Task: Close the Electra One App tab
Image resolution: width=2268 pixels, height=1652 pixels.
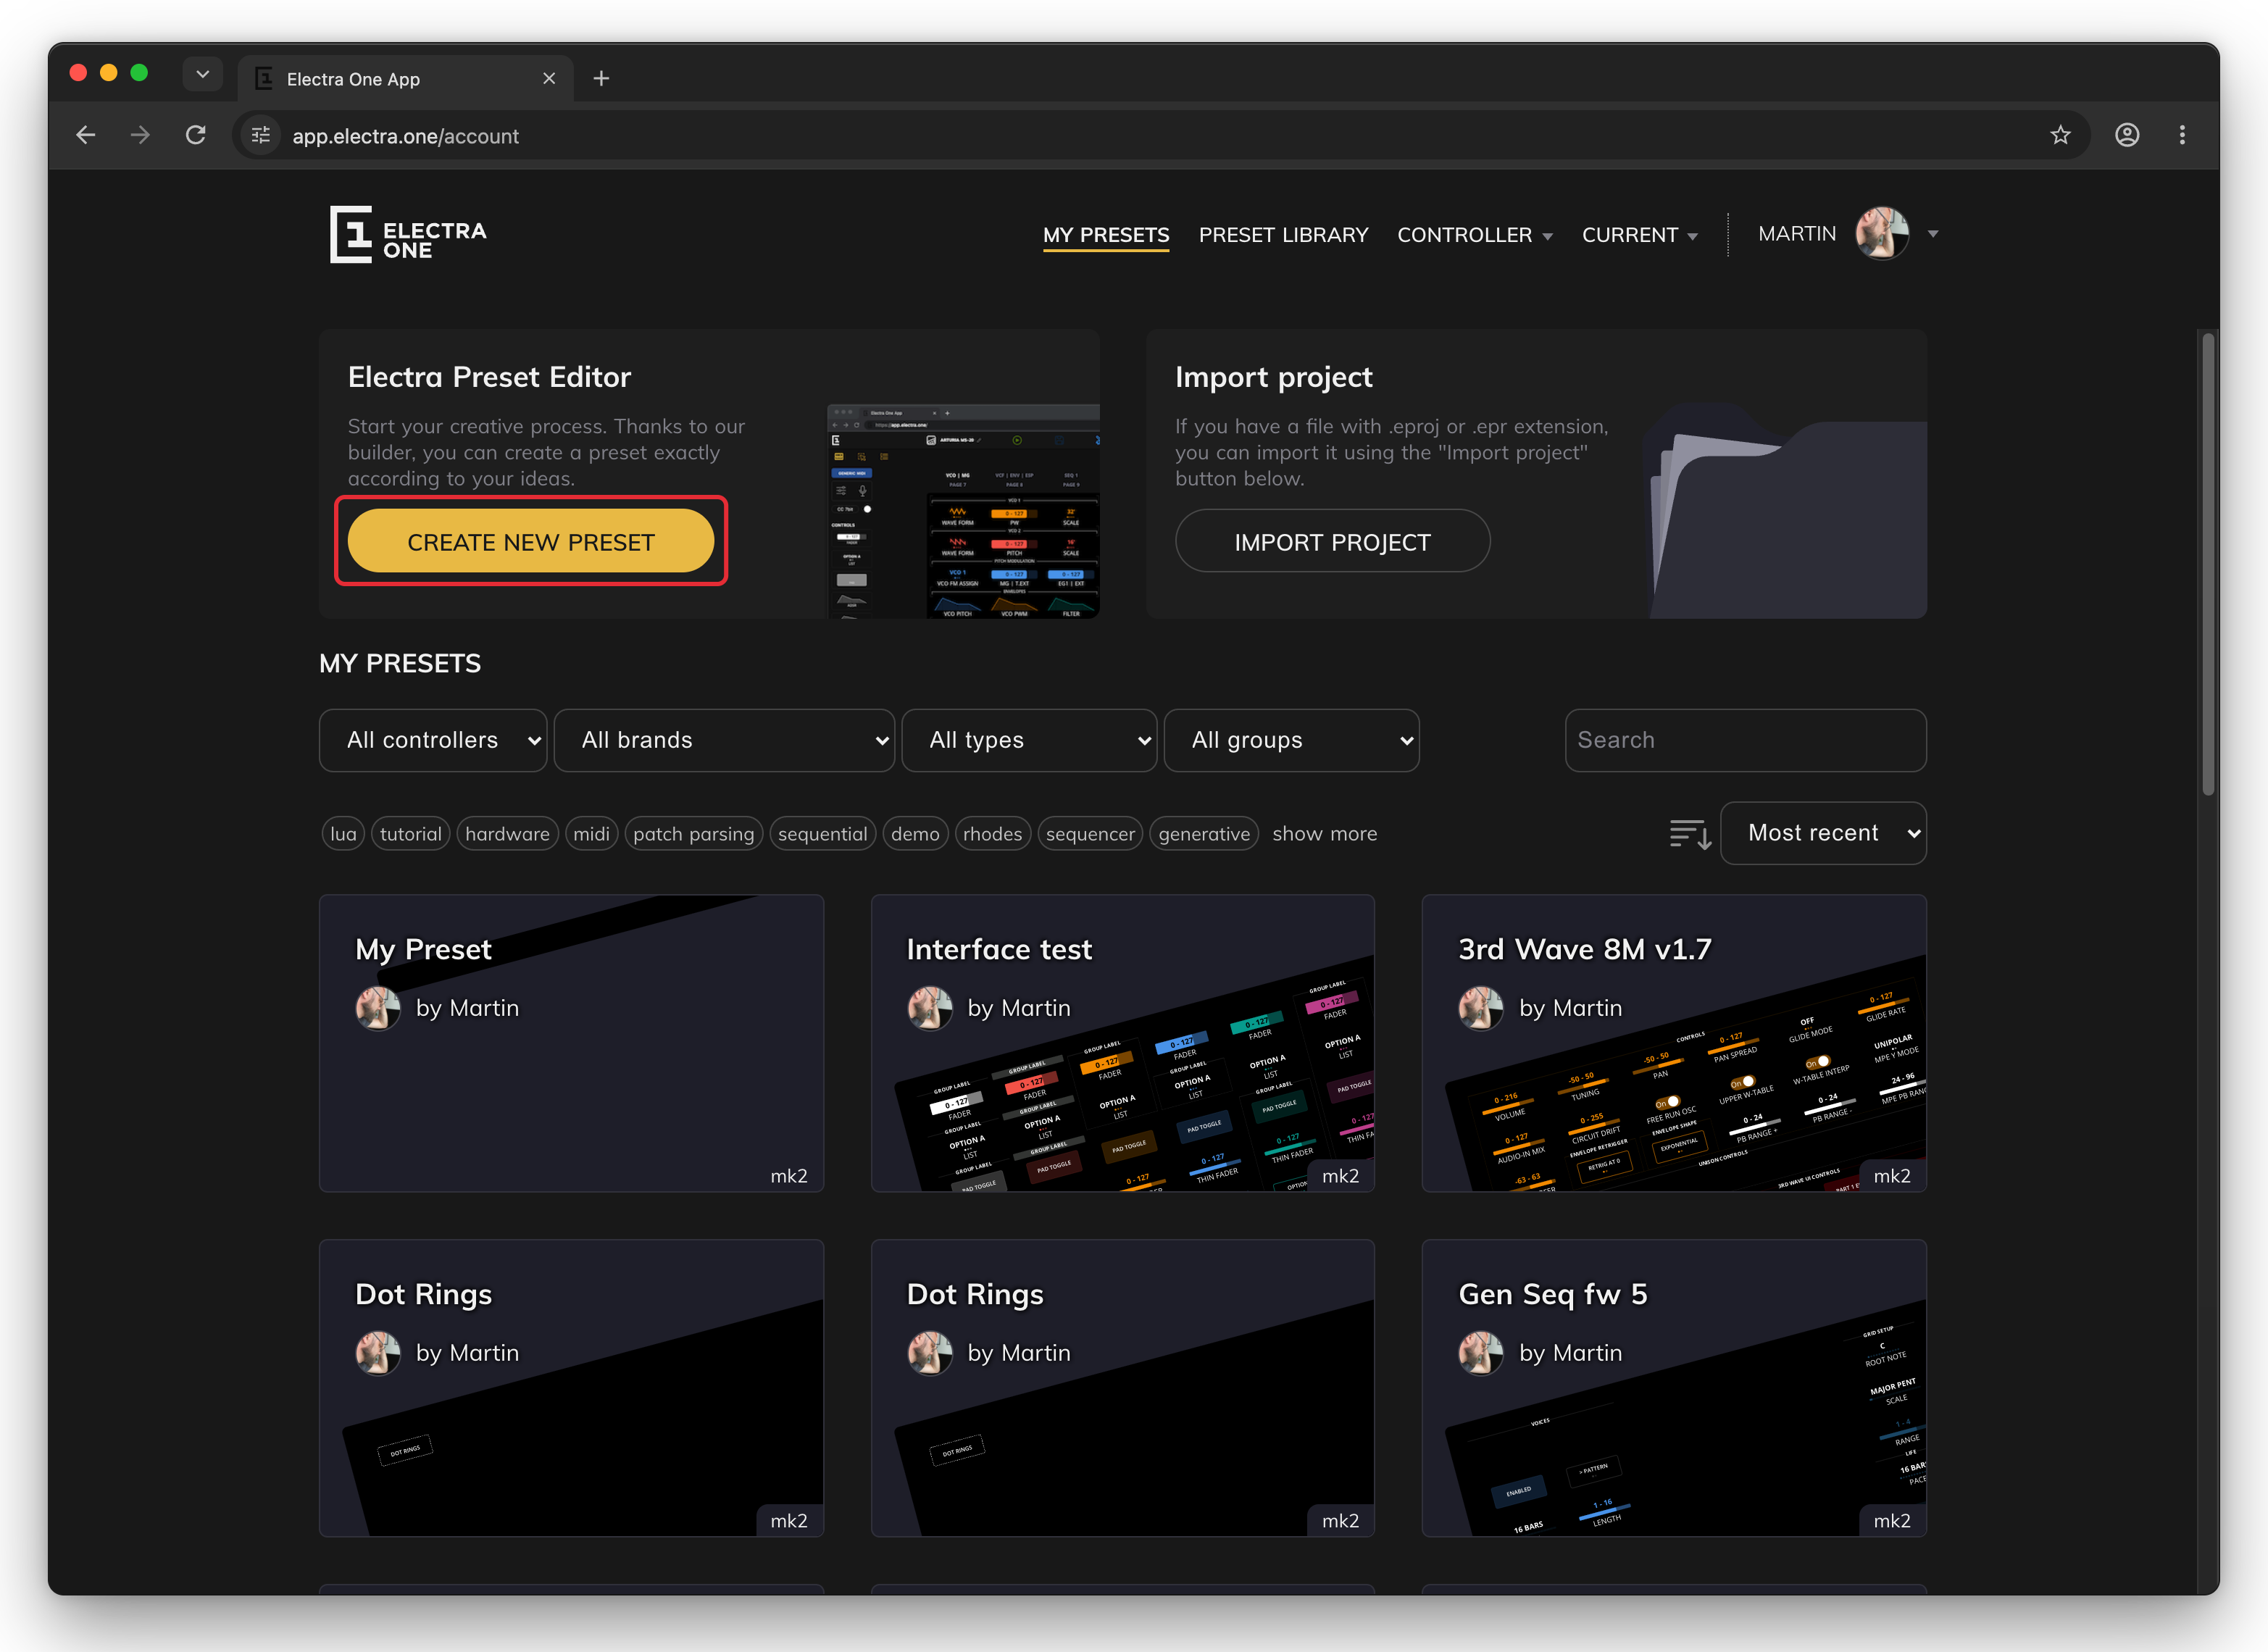Action: pyautogui.click(x=549, y=78)
